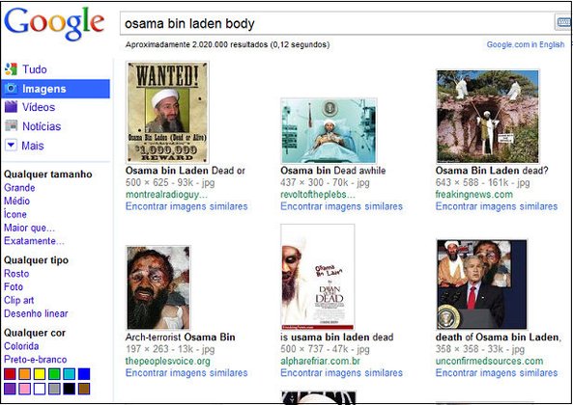This screenshot has width=573, height=405.
Task: Filter images by Grande size
Action: point(19,188)
